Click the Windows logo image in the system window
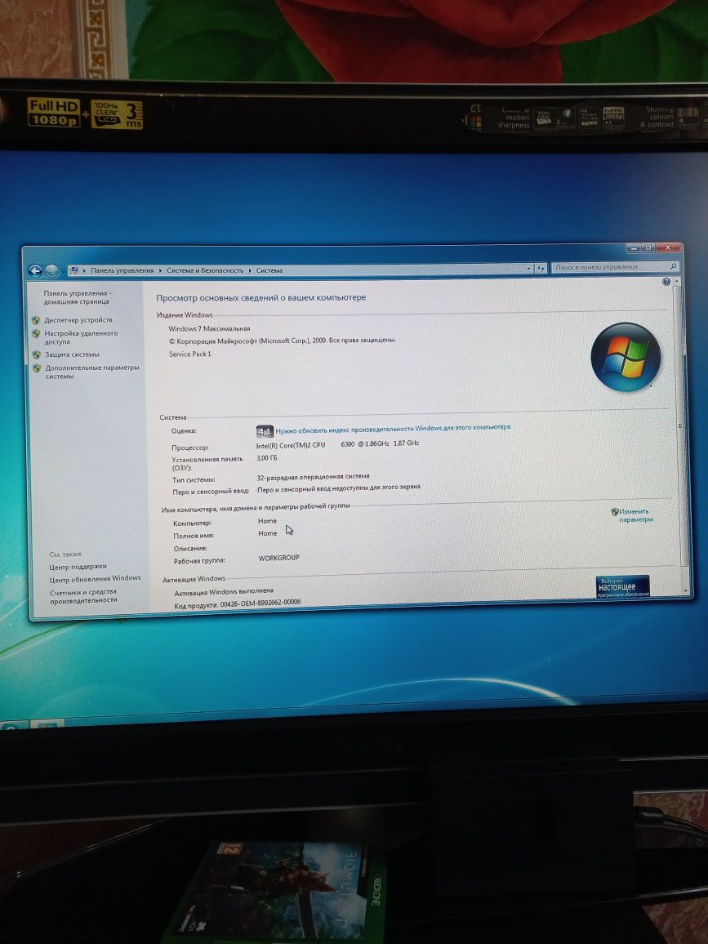This screenshot has height=944, width=708. click(626, 357)
